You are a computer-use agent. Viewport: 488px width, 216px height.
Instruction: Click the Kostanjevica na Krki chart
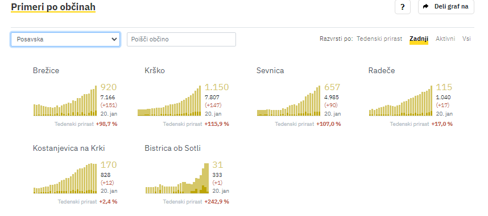[65, 179]
